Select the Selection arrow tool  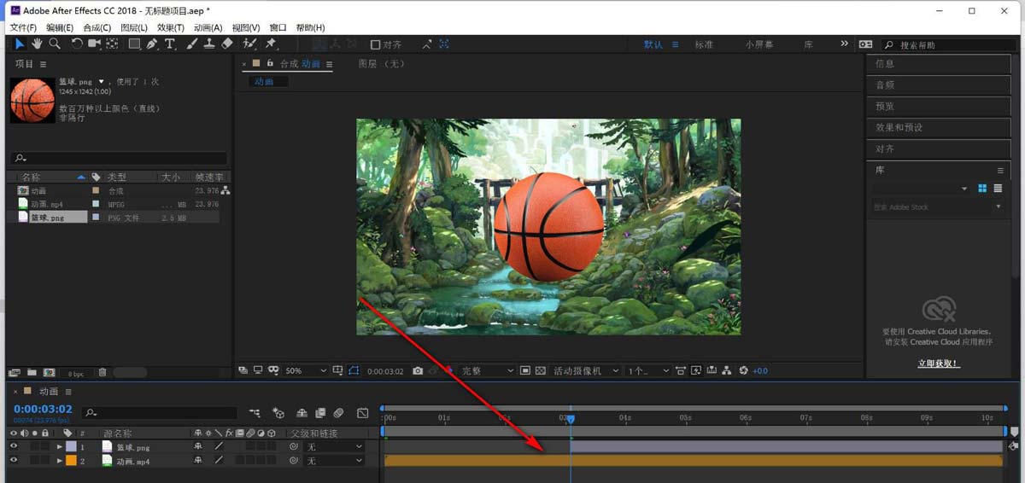[x=20, y=44]
